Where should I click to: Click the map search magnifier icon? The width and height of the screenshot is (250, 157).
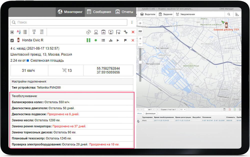coord(229,15)
